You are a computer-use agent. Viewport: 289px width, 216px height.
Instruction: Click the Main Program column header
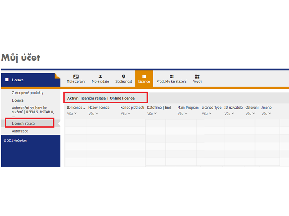coord(188,108)
